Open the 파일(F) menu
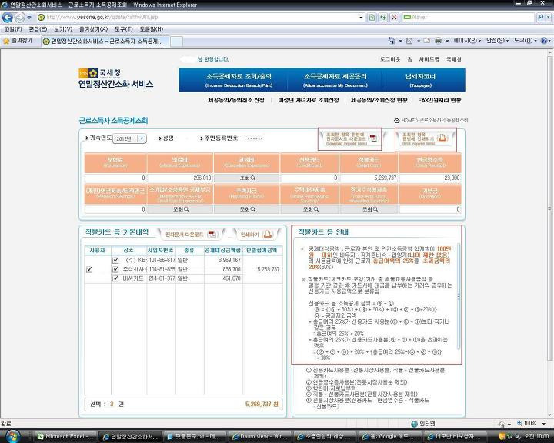This screenshot has width=554, height=443. click(x=13, y=29)
